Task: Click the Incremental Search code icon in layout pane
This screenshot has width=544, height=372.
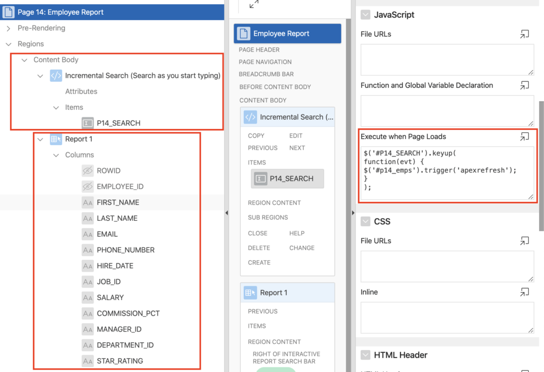Action: coord(250,117)
